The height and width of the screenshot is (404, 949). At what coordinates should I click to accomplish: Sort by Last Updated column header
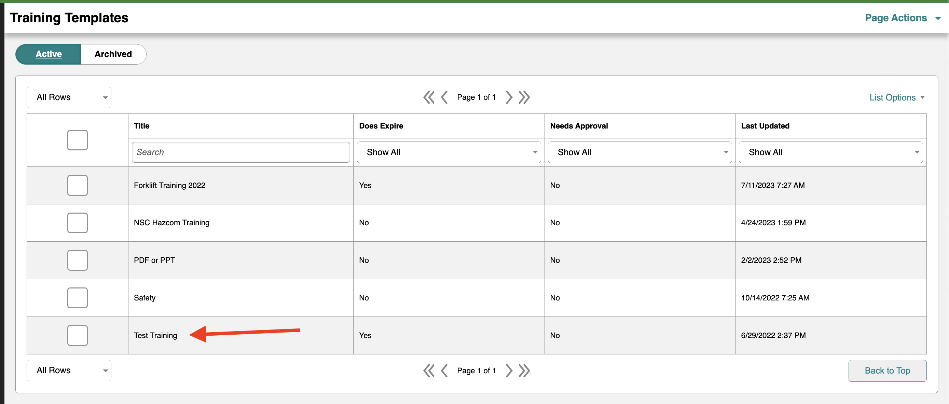pos(765,126)
